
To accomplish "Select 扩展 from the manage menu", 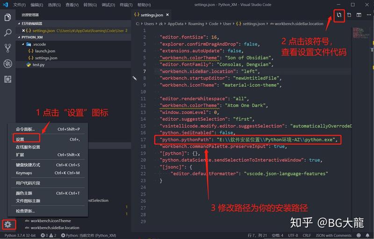I will (x=48, y=155).
